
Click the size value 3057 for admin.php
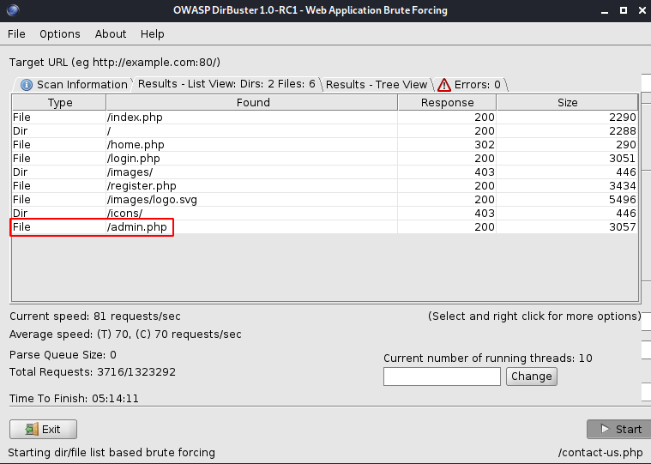pyautogui.click(x=623, y=226)
